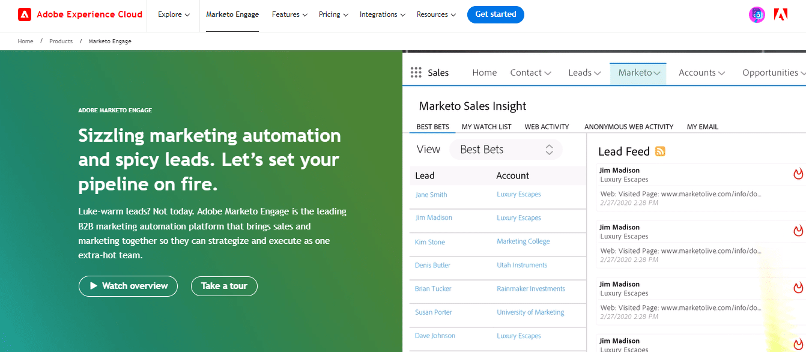
Task: Click the Get started button
Action: coord(495,14)
